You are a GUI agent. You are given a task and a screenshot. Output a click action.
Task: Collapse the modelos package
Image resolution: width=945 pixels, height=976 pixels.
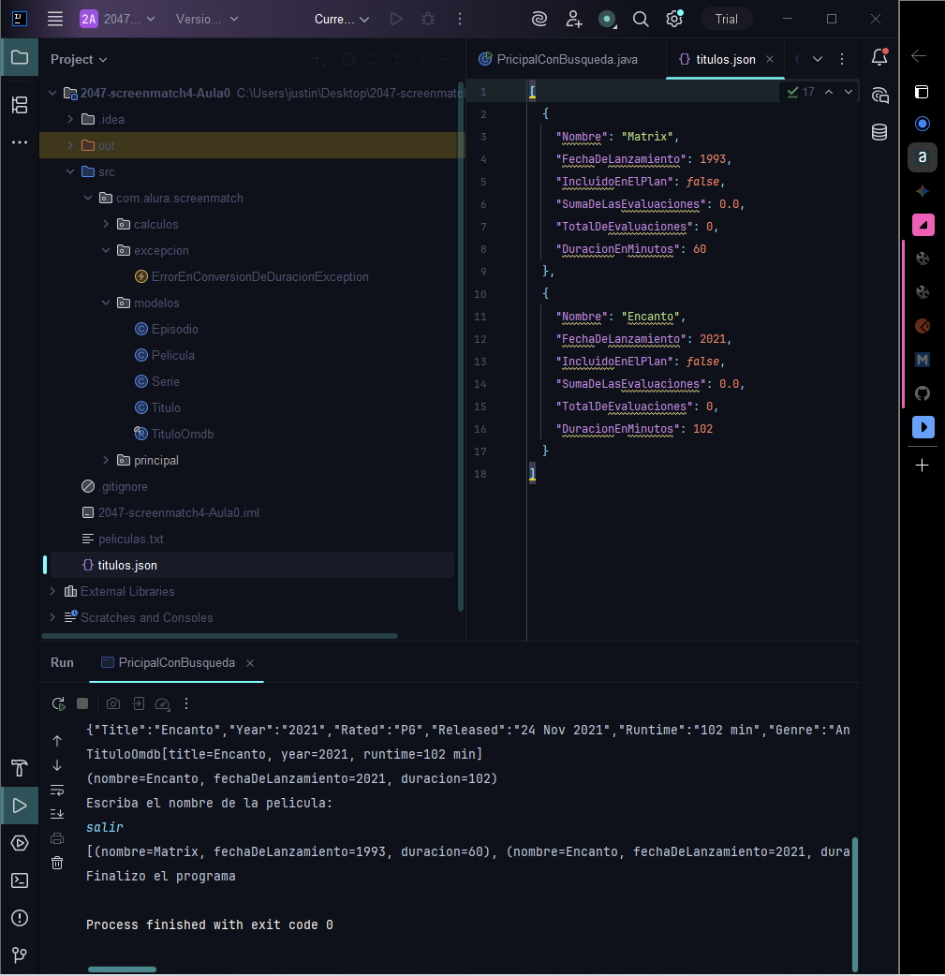click(x=106, y=303)
